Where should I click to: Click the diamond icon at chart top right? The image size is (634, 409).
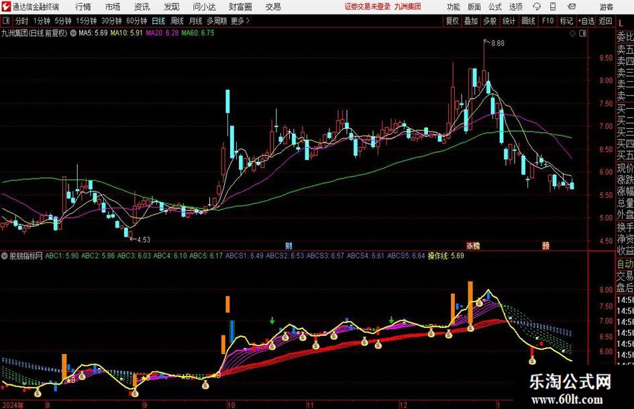572,34
